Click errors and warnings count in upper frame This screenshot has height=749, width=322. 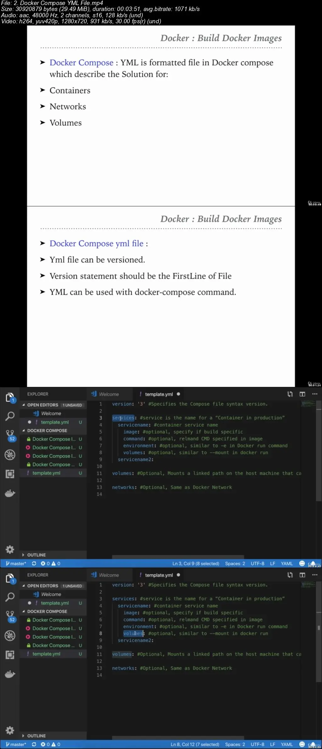[x=50, y=563]
